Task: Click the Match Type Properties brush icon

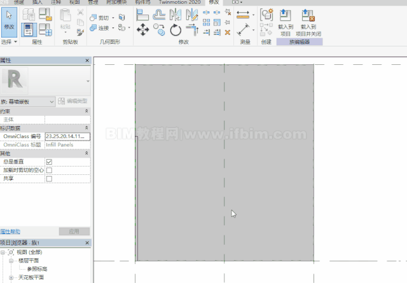Action: 81,32
